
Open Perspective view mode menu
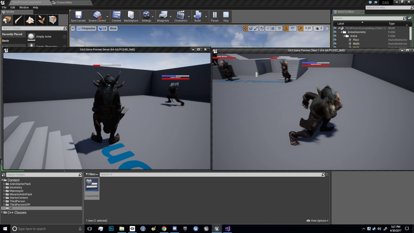86,28
